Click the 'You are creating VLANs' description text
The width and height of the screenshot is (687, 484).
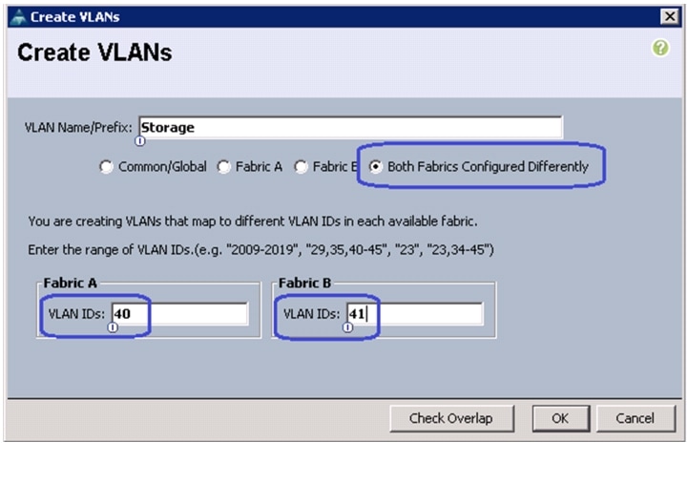coord(253,221)
